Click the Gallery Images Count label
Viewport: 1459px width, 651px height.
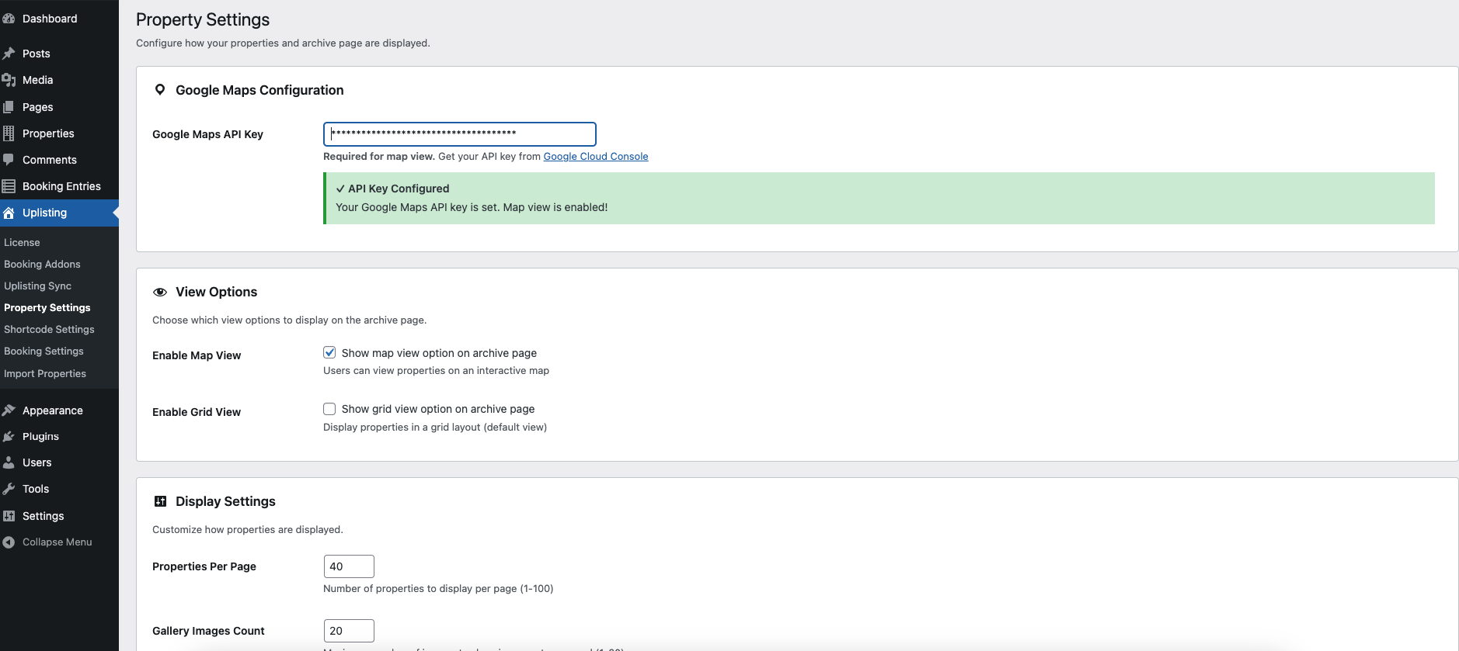pos(208,631)
